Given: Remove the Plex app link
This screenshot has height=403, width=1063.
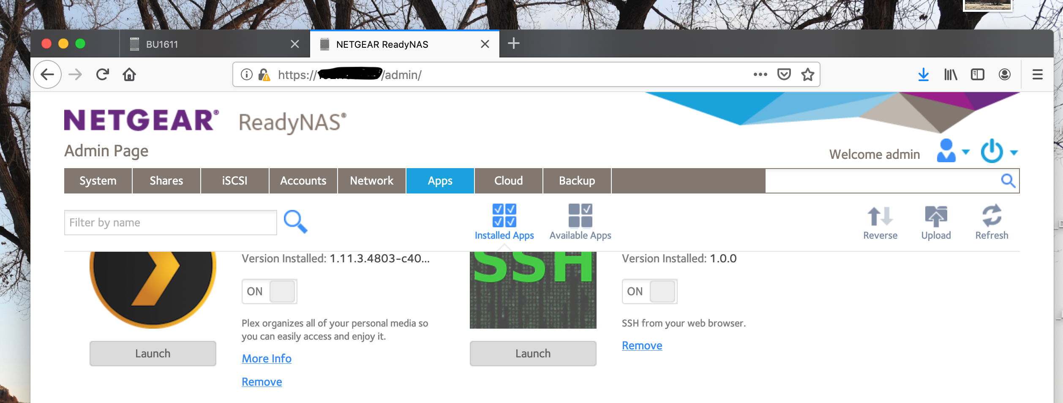Looking at the screenshot, I should click(262, 382).
